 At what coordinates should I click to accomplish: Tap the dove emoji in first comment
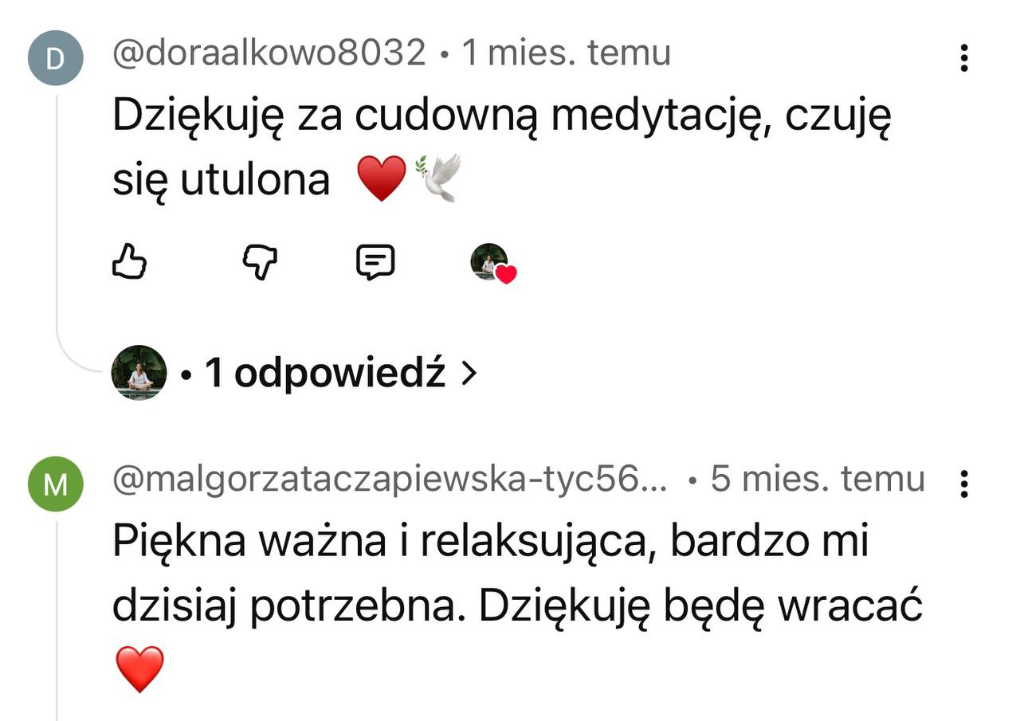click(x=437, y=178)
